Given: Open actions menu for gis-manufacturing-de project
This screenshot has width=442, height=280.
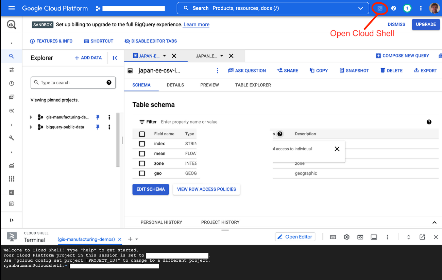Looking at the screenshot, I should pos(109,117).
